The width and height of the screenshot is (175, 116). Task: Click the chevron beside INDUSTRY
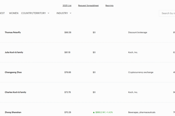point(71,13)
